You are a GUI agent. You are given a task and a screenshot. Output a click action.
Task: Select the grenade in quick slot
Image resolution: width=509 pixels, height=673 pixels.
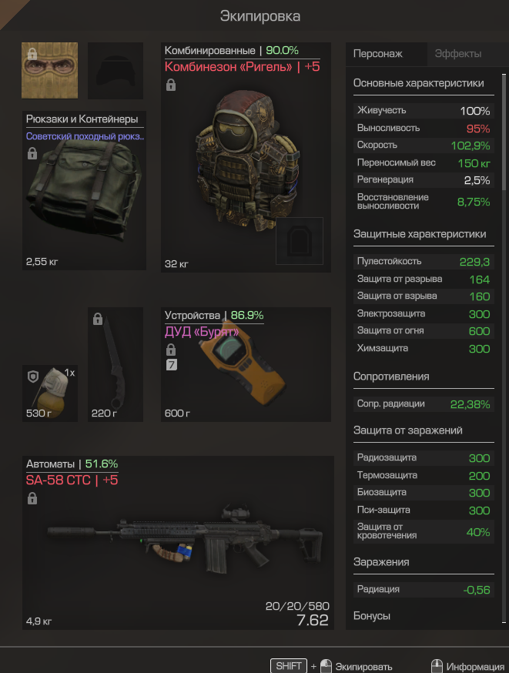[x=50, y=393]
